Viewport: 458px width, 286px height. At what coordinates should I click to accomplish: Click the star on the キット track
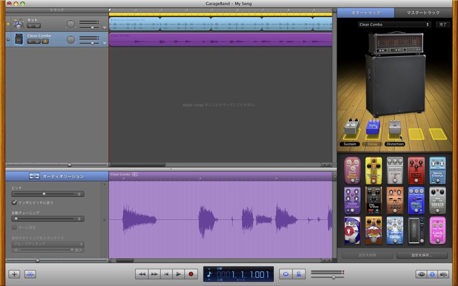(8, 24)
